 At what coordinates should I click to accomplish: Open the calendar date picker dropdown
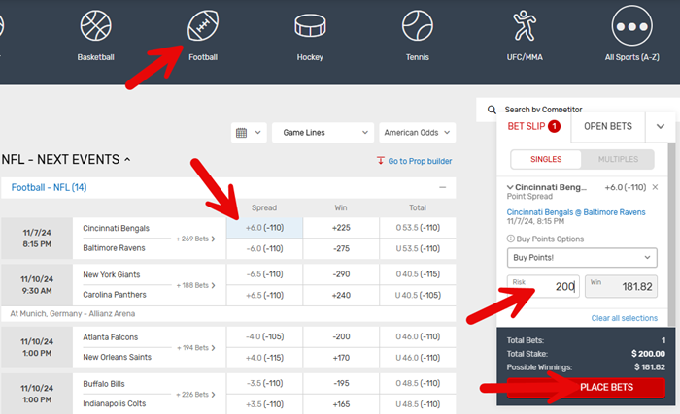pos(248,133)
